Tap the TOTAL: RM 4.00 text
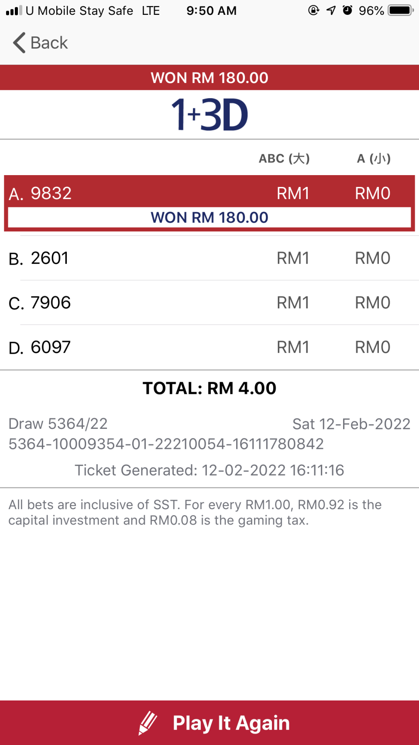419x745 pixels. pos(209,388)
